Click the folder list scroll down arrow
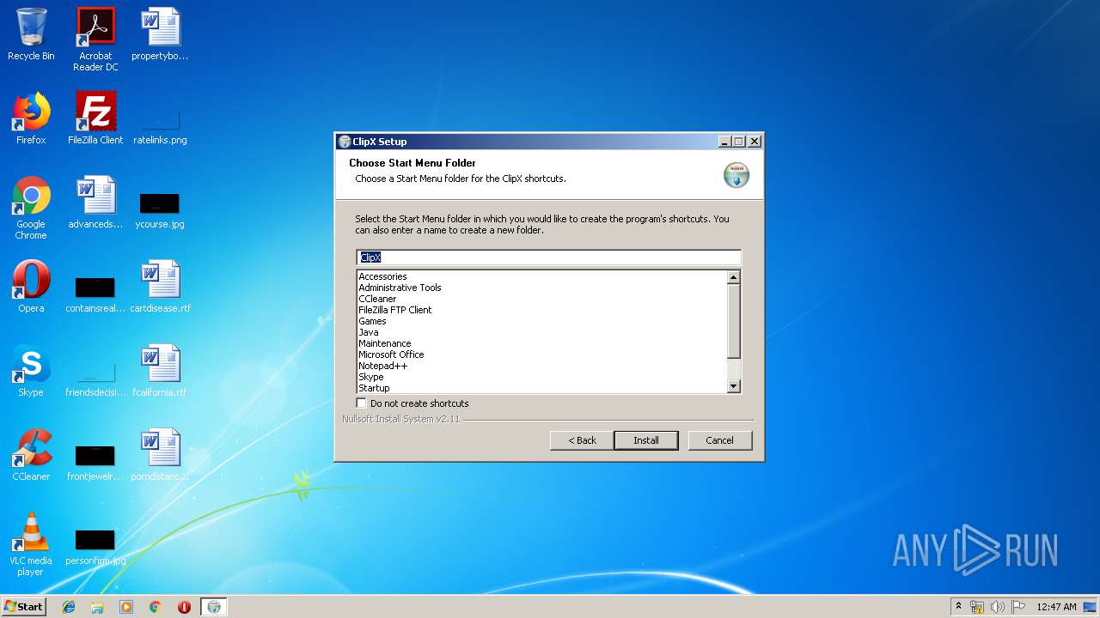The width and height of the screenshot is (1100, 618). (733, 386)
